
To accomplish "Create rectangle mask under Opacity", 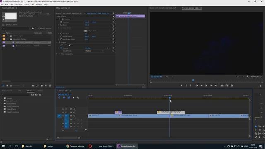I will (66, 45).
